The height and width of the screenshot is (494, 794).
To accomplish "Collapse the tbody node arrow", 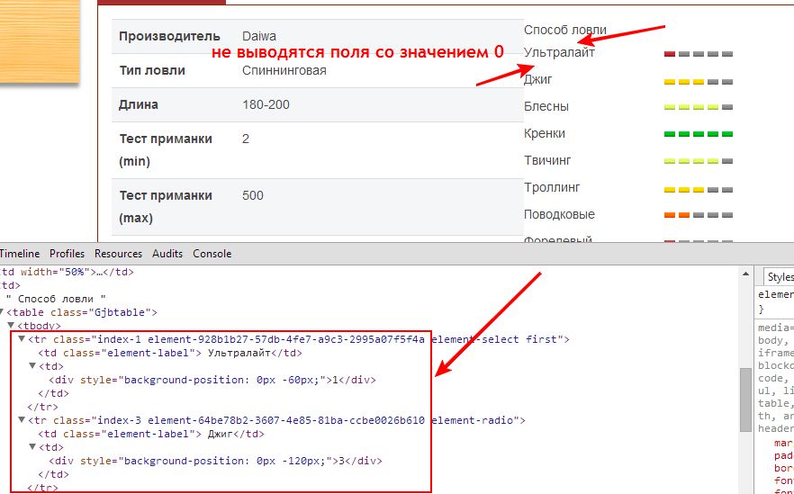I will 10,326.
